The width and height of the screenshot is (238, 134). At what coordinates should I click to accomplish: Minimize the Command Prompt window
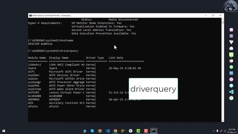pos(206,16)
